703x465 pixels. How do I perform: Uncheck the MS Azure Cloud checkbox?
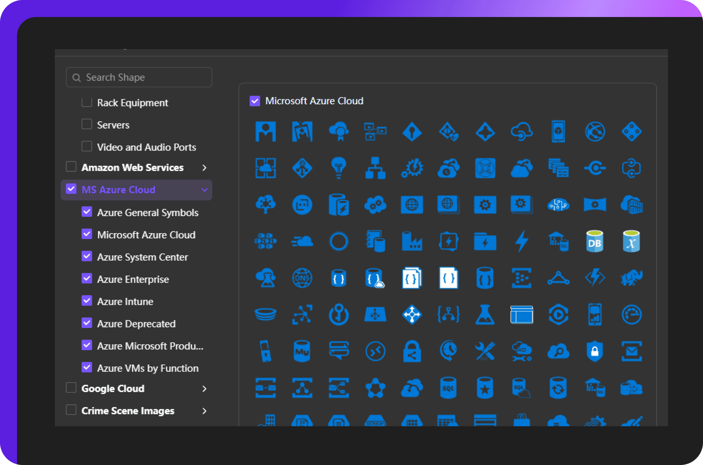(71, 189)
